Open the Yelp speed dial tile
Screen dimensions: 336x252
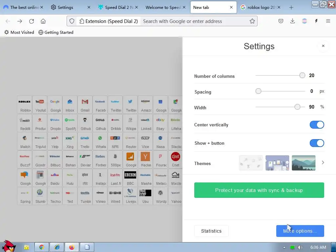[55, 141]
